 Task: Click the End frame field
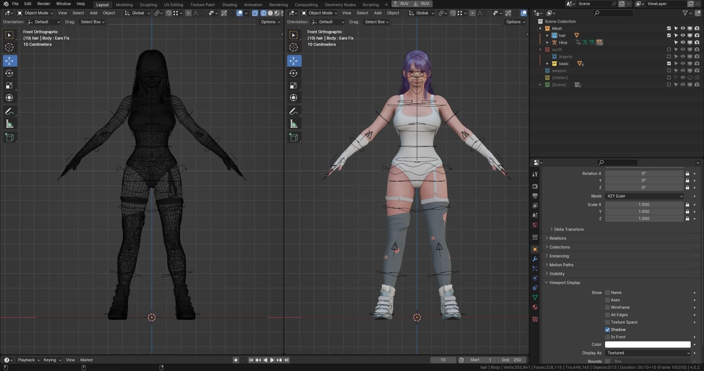[x=512, y=360]
